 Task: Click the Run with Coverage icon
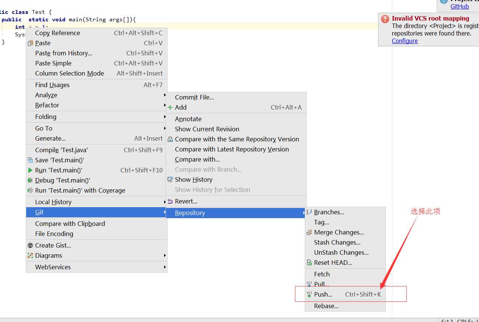(30, 190)
